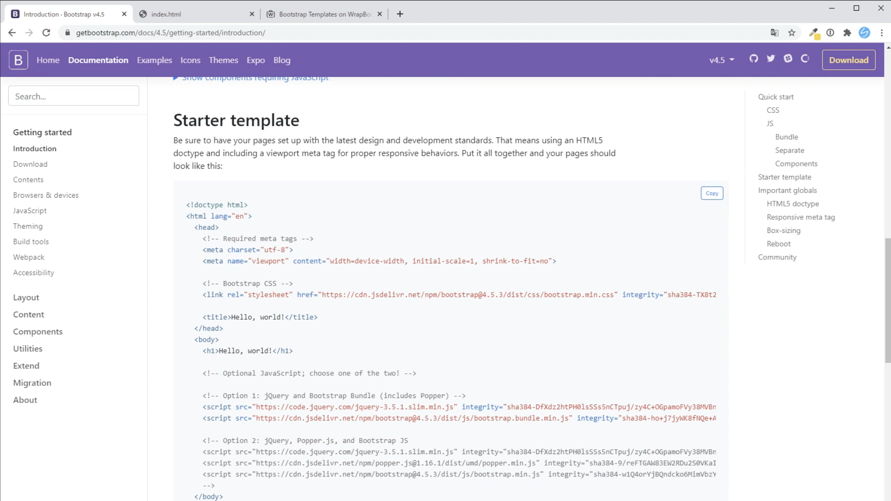Click the page vertical scrollbar thumb
Screen dimensions: 891x501
tap(888, 300)
